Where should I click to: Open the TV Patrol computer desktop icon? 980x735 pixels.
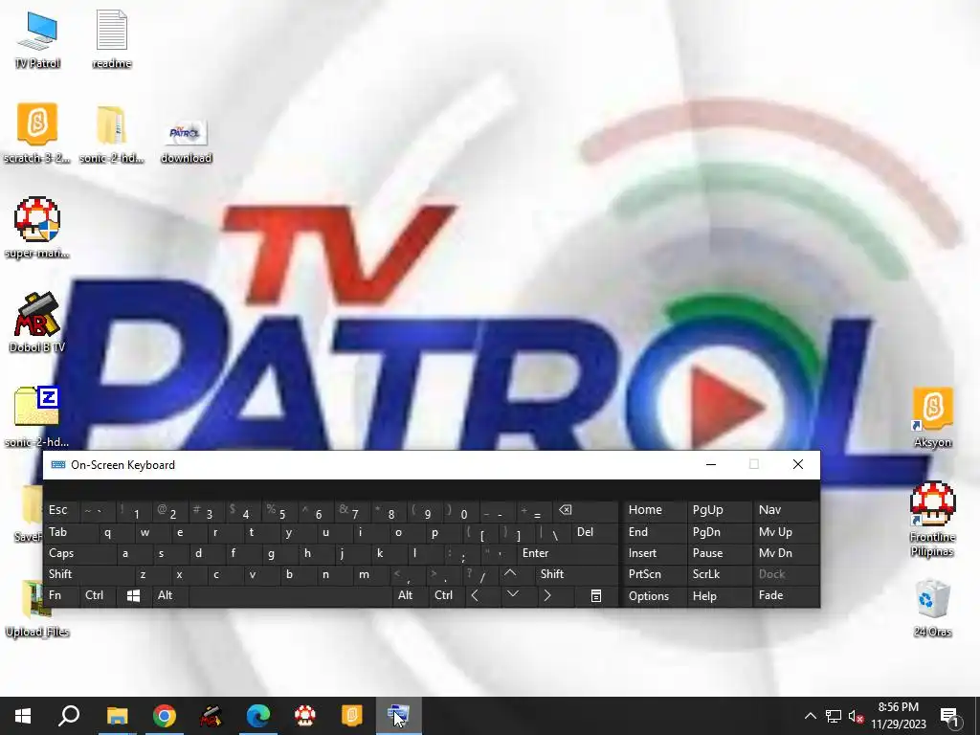click(37, 38)
